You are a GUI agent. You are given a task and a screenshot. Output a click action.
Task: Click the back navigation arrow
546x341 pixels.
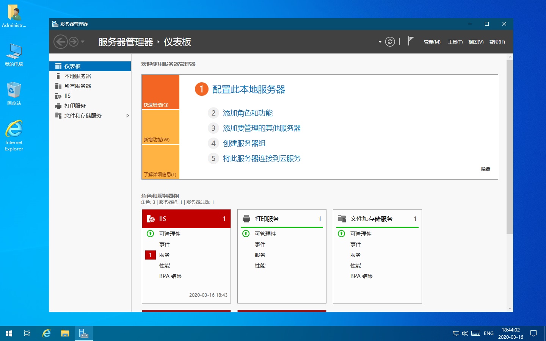61,42
